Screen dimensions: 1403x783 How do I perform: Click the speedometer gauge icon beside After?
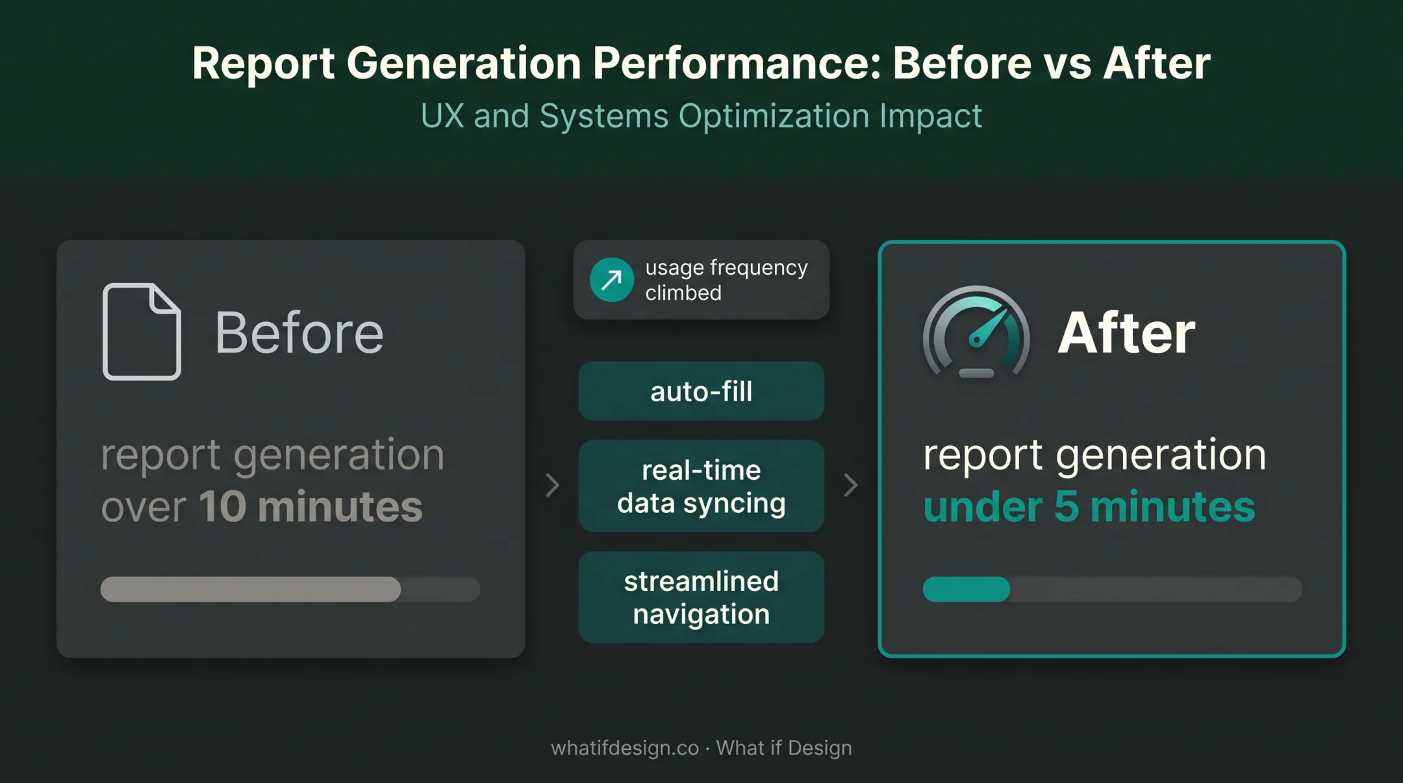pyautogui.click(x=976, y=332)
